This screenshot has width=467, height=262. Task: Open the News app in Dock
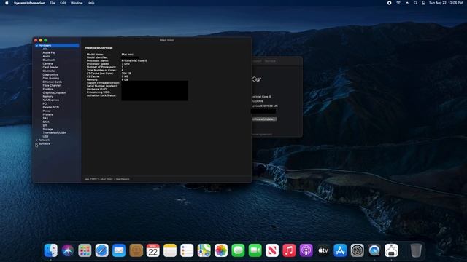click(x=272, y=250)
